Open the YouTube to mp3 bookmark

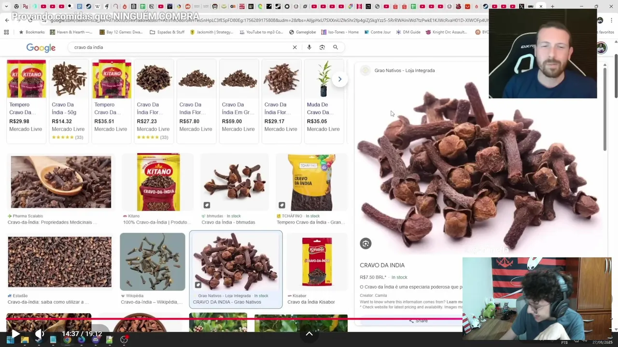coord(261,32)
